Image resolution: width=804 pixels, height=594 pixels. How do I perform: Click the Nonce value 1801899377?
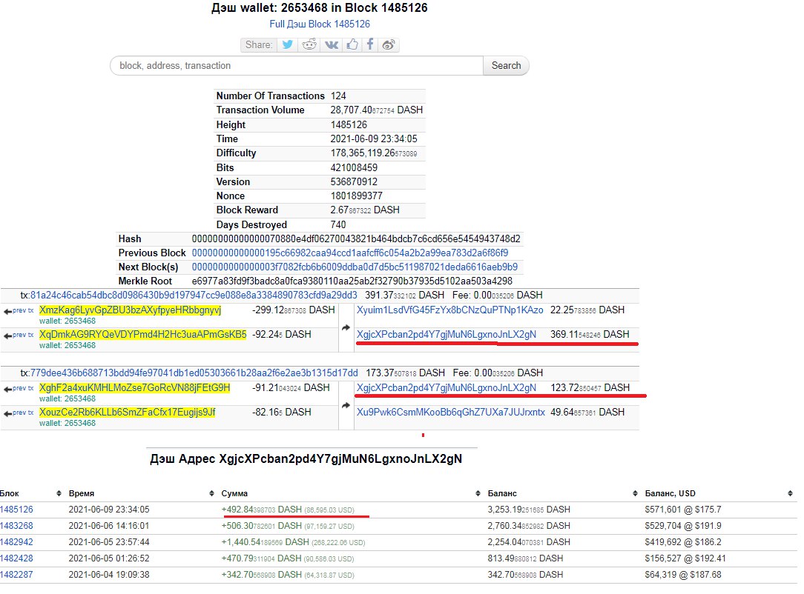pyautogui.click(x=356, y=196)
